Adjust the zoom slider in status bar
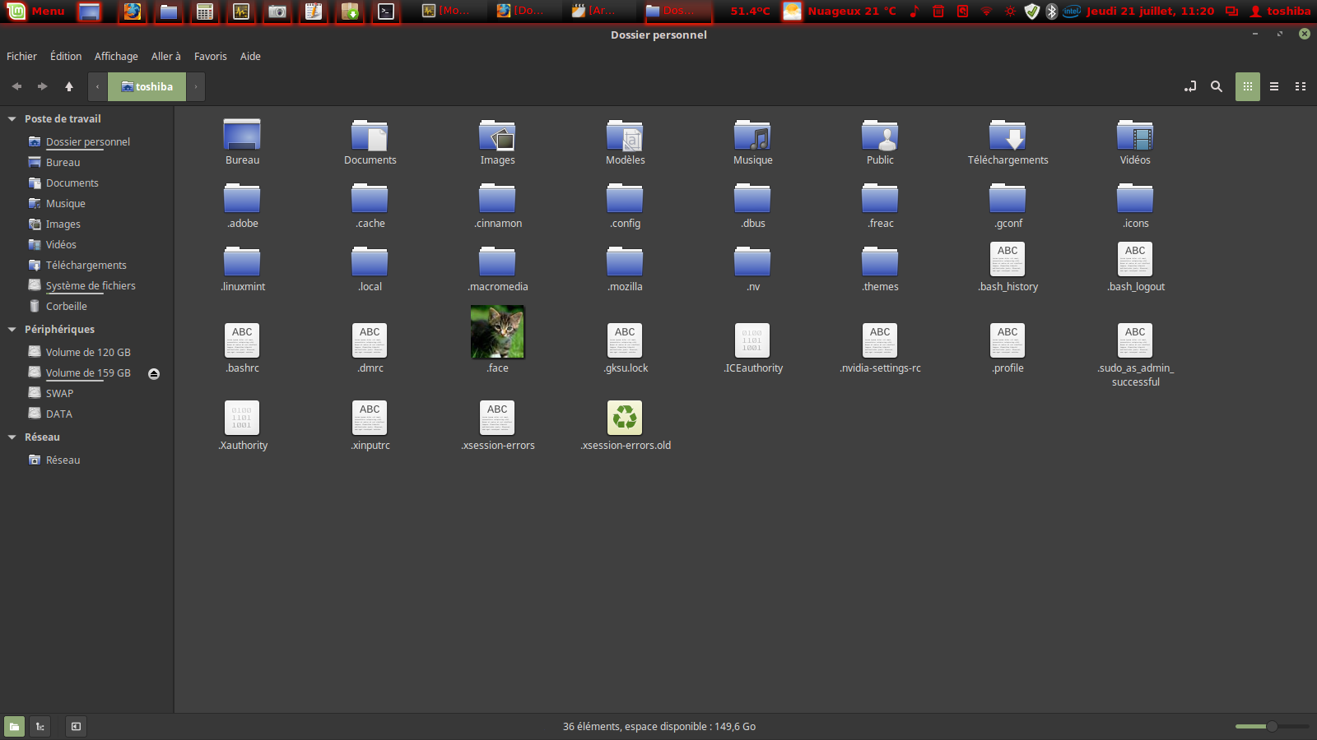 click(1271, 726)
